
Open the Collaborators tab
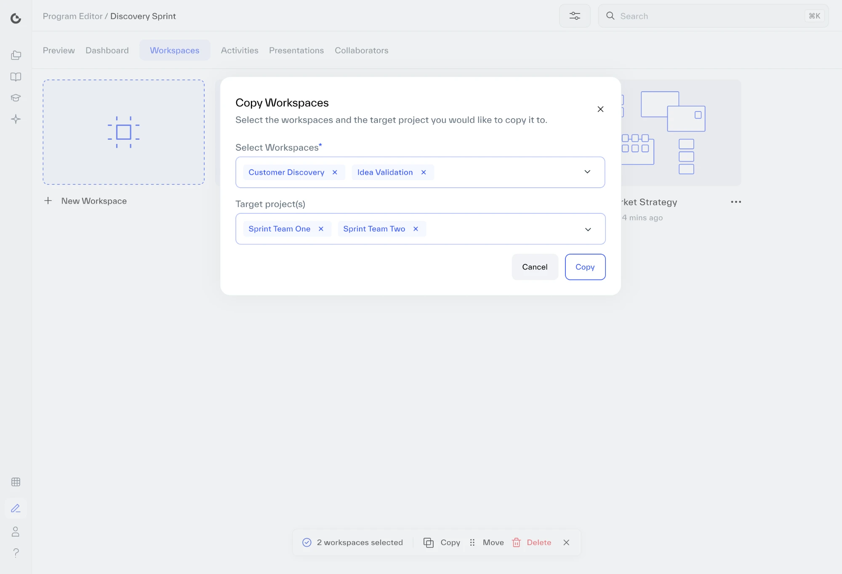361,50
